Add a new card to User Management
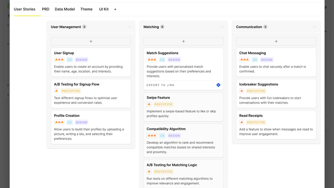The width and height of the screenshot is (334, 188). (x=91, y=41)
